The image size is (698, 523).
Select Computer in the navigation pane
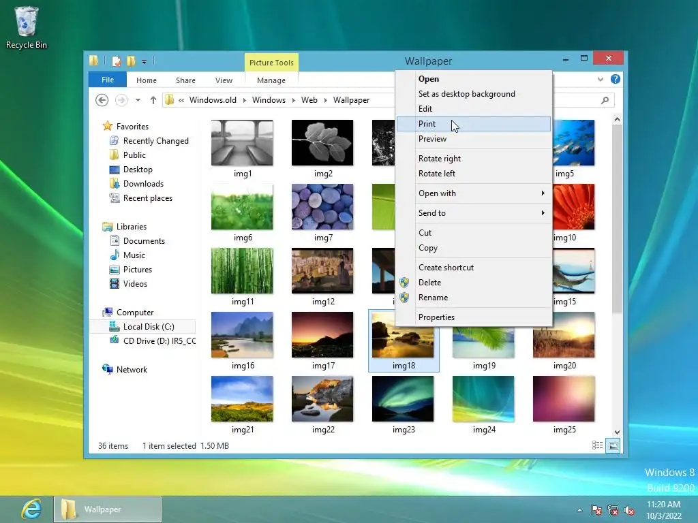coord(135,312)
